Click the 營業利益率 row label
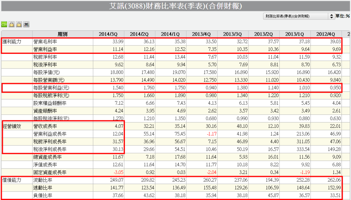 tap(45, 49)
